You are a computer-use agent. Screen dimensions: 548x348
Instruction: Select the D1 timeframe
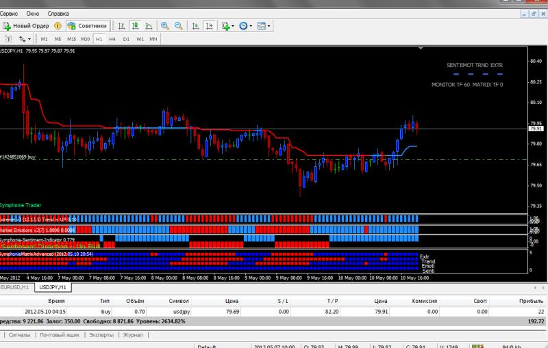[x=126, y=39]
